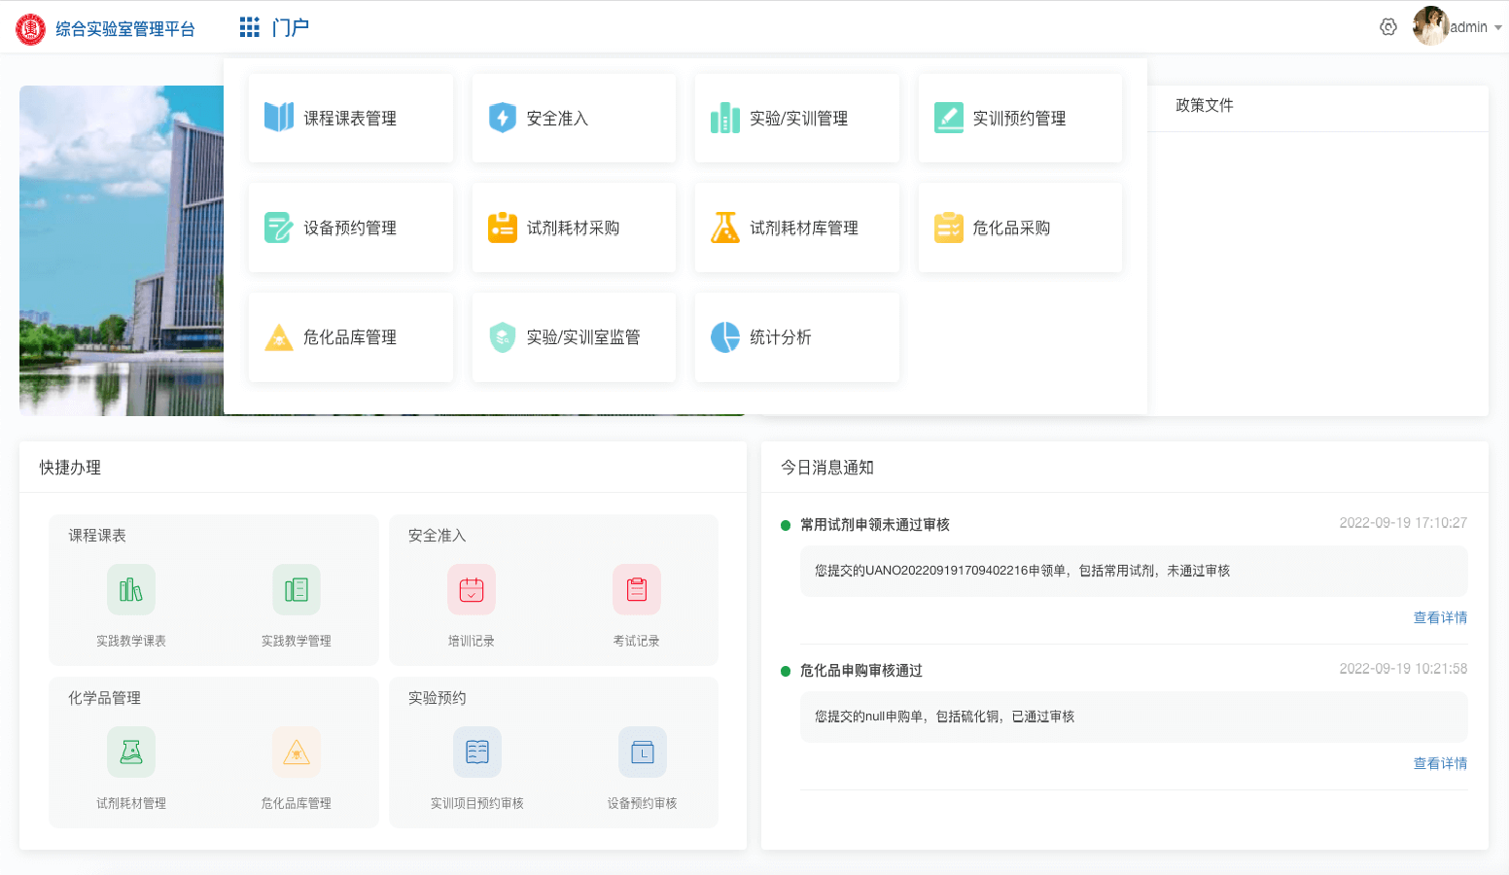Click the admin profile avatar
The height and width of the screenshot is (875, 1509).
1430,27
